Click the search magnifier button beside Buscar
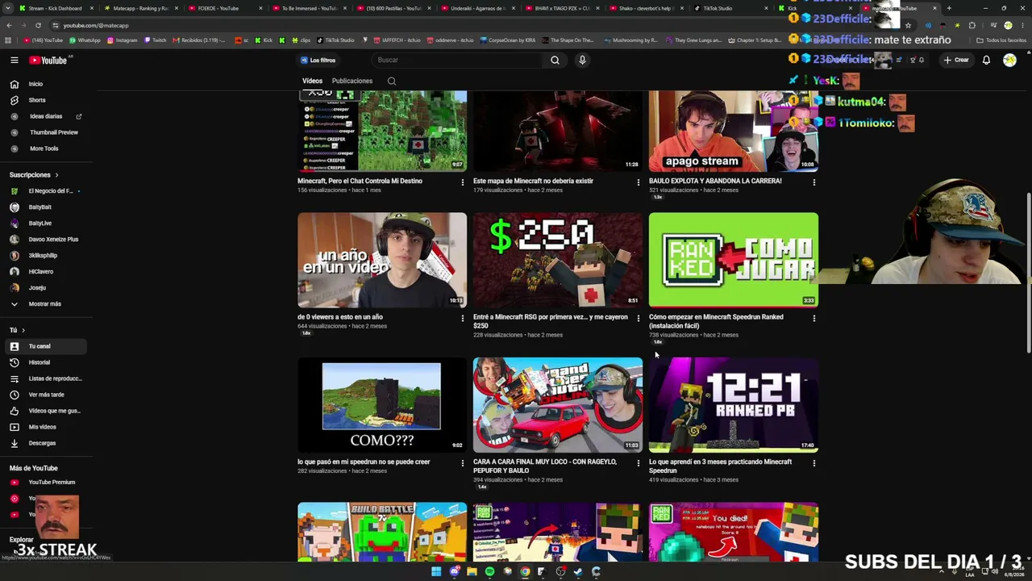 [x=555, y=60]
